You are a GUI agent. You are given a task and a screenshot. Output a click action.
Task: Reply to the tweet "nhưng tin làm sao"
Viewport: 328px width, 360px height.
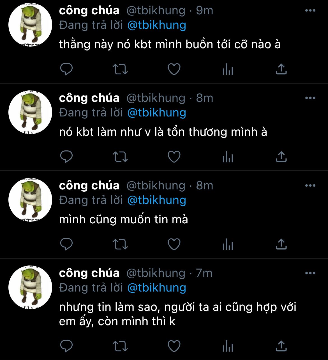click(x=66, y=346)
